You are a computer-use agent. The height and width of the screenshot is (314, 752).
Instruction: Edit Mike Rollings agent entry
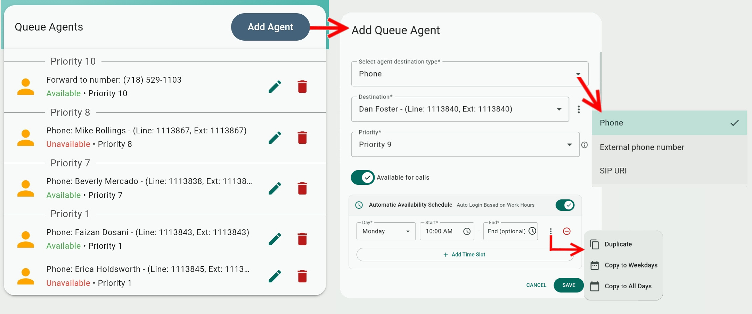275,138
